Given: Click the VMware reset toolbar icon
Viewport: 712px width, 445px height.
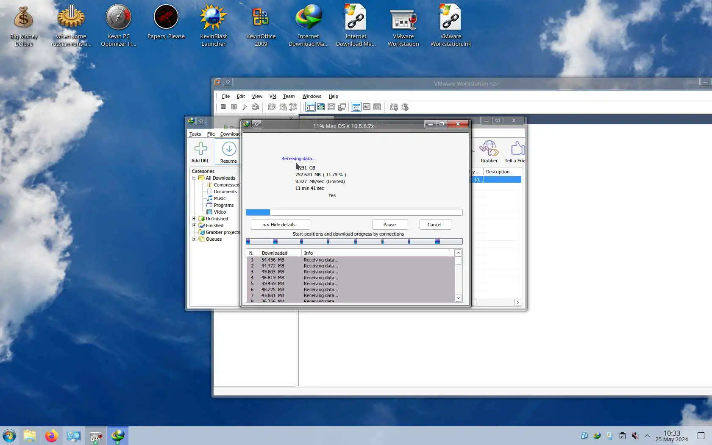Looking at the screenshot, I should point(255,107).
